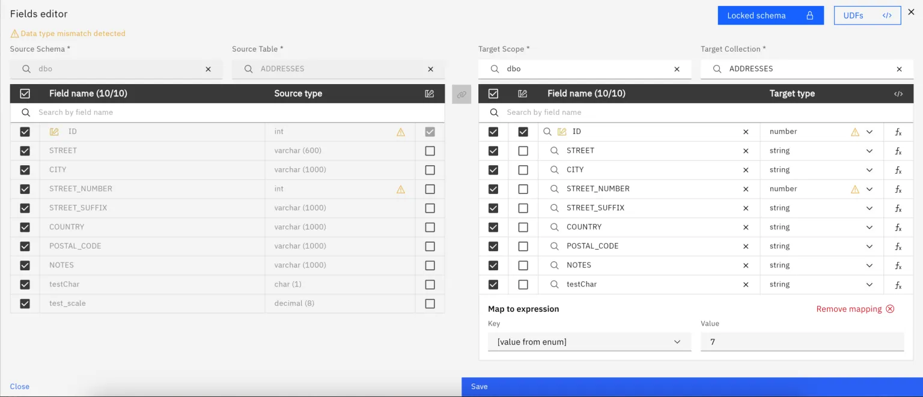Screen dimensions: 923x397
Task: Open target type dropdown for NOTES
Action: (869, 265)
